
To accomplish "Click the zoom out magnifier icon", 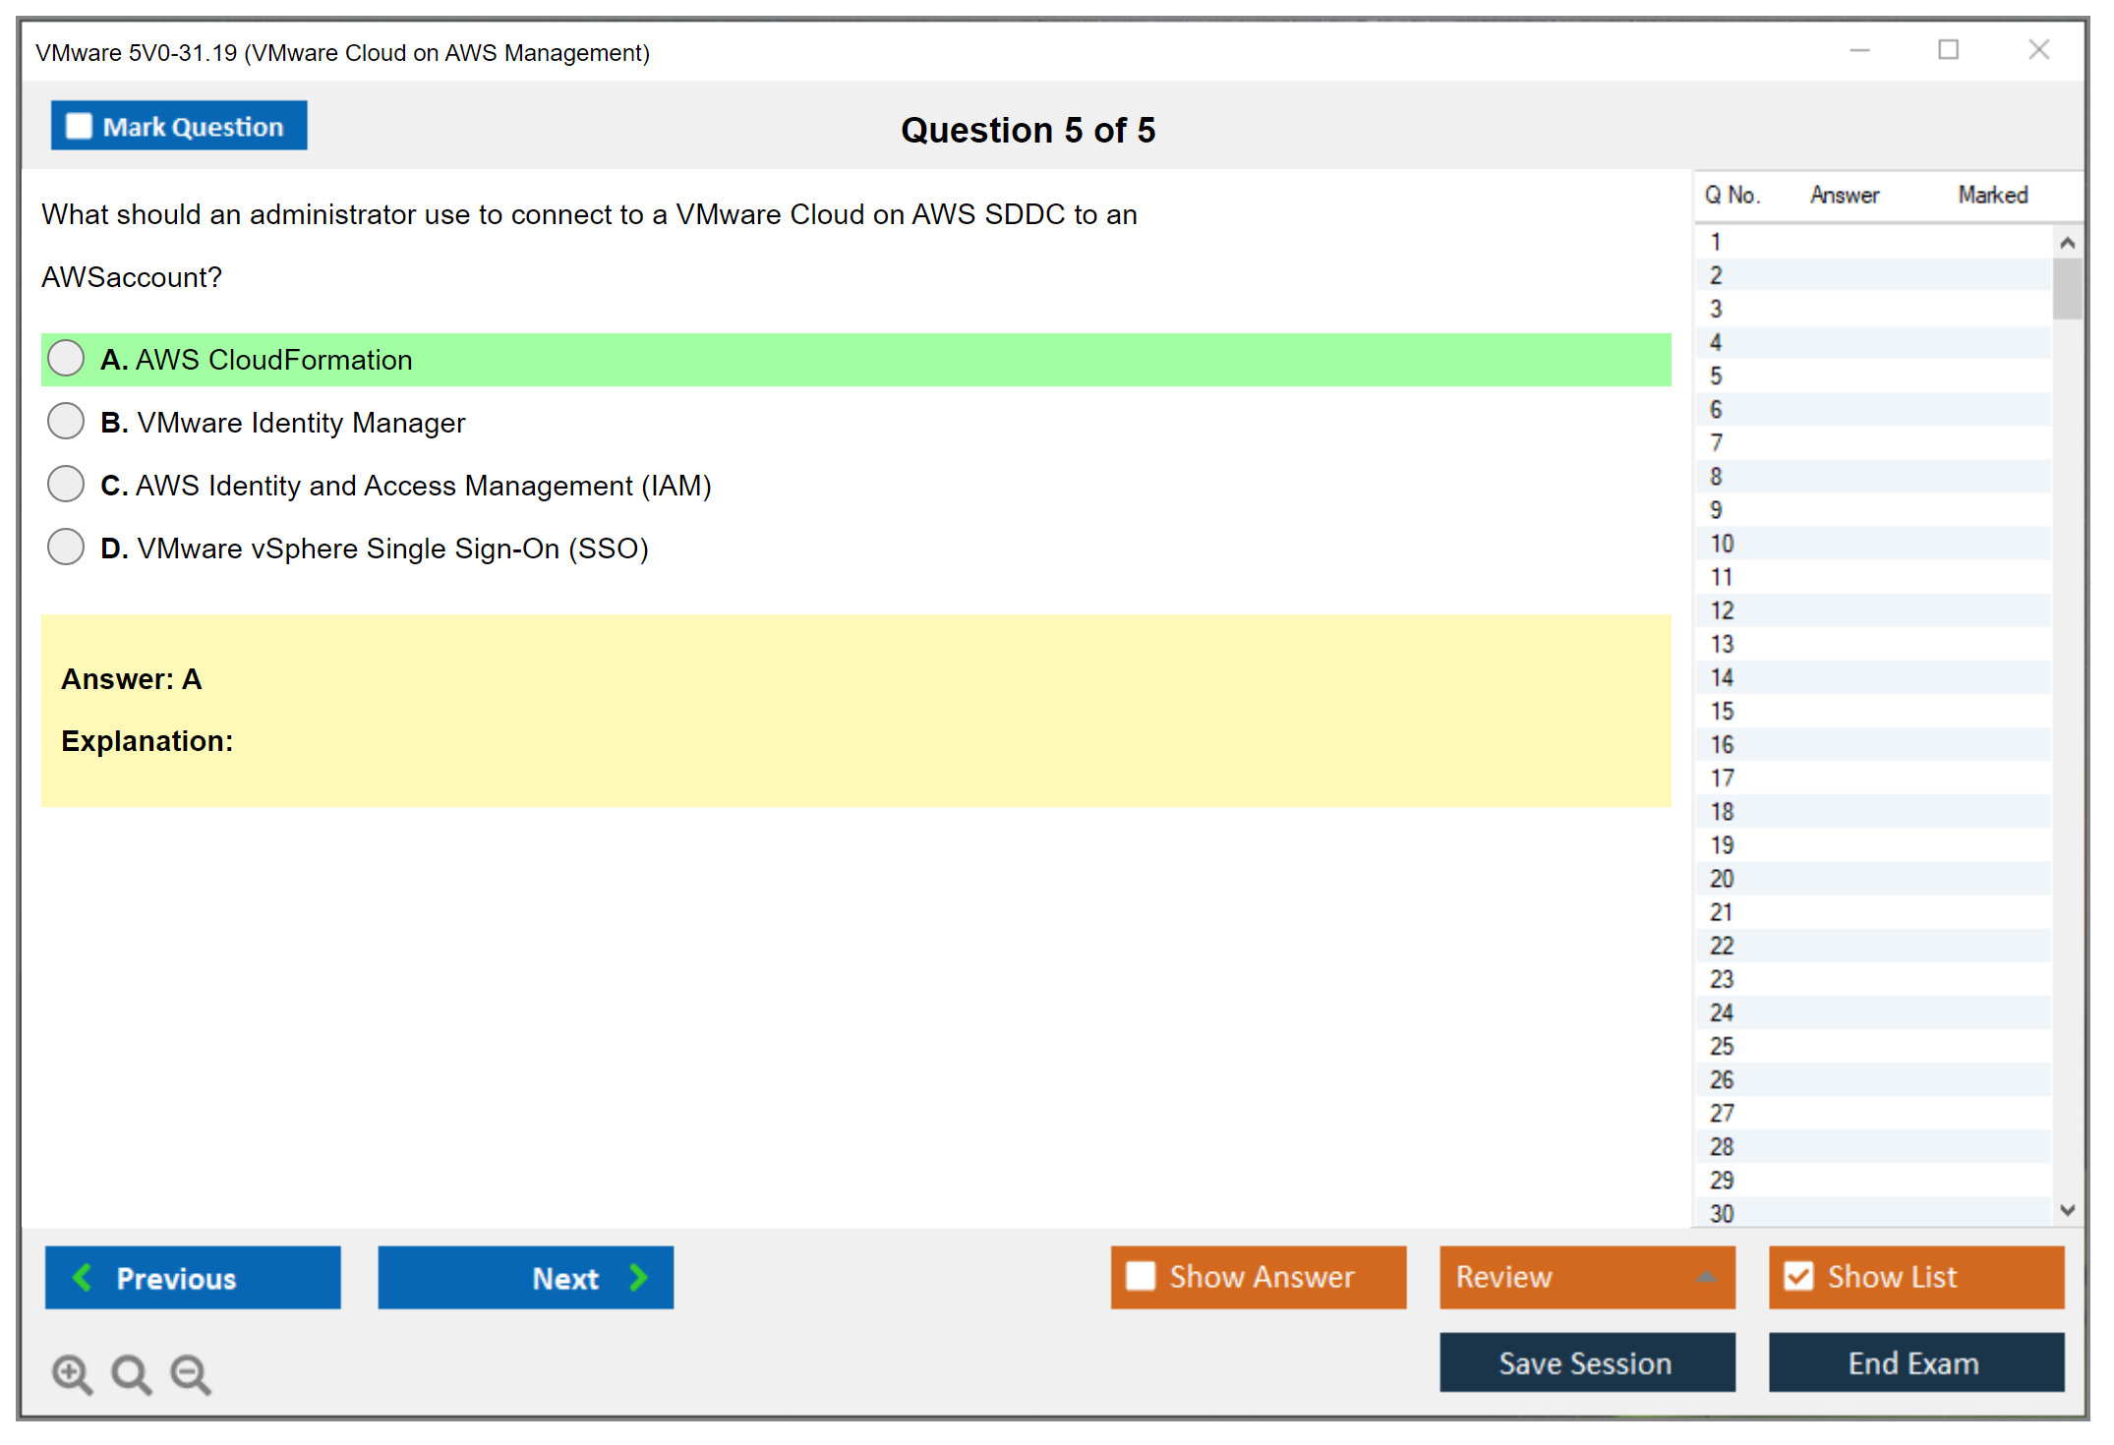I will tap(191, 1373).
